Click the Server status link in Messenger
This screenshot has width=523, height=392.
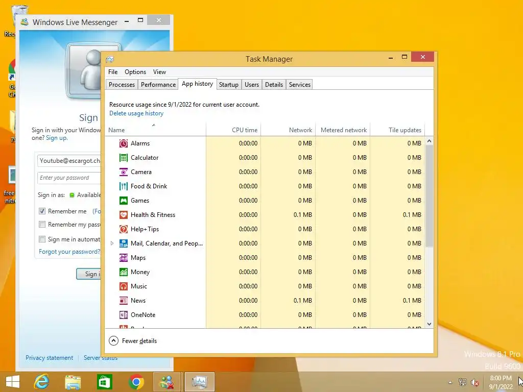click(x=101, y=358)
